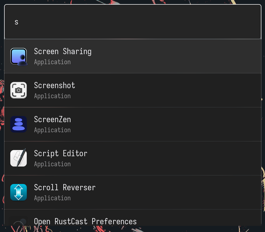The image size is (265, 232).
Task: Click the Screen Sharing app icon
Action: click(x=18, y=56)
